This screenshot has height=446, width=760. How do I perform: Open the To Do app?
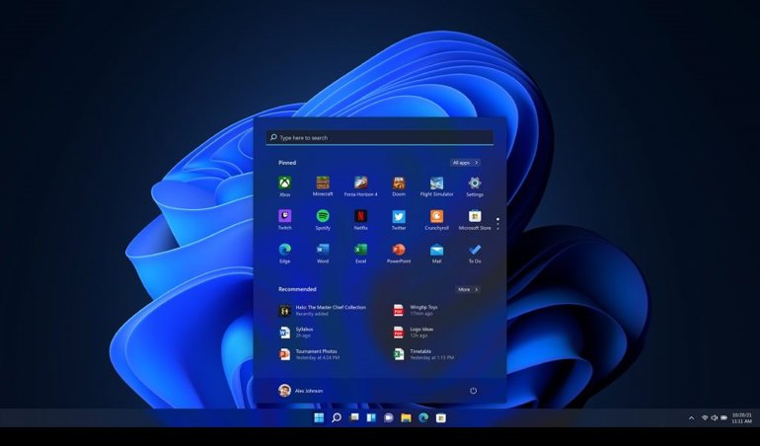pos(475,251)
